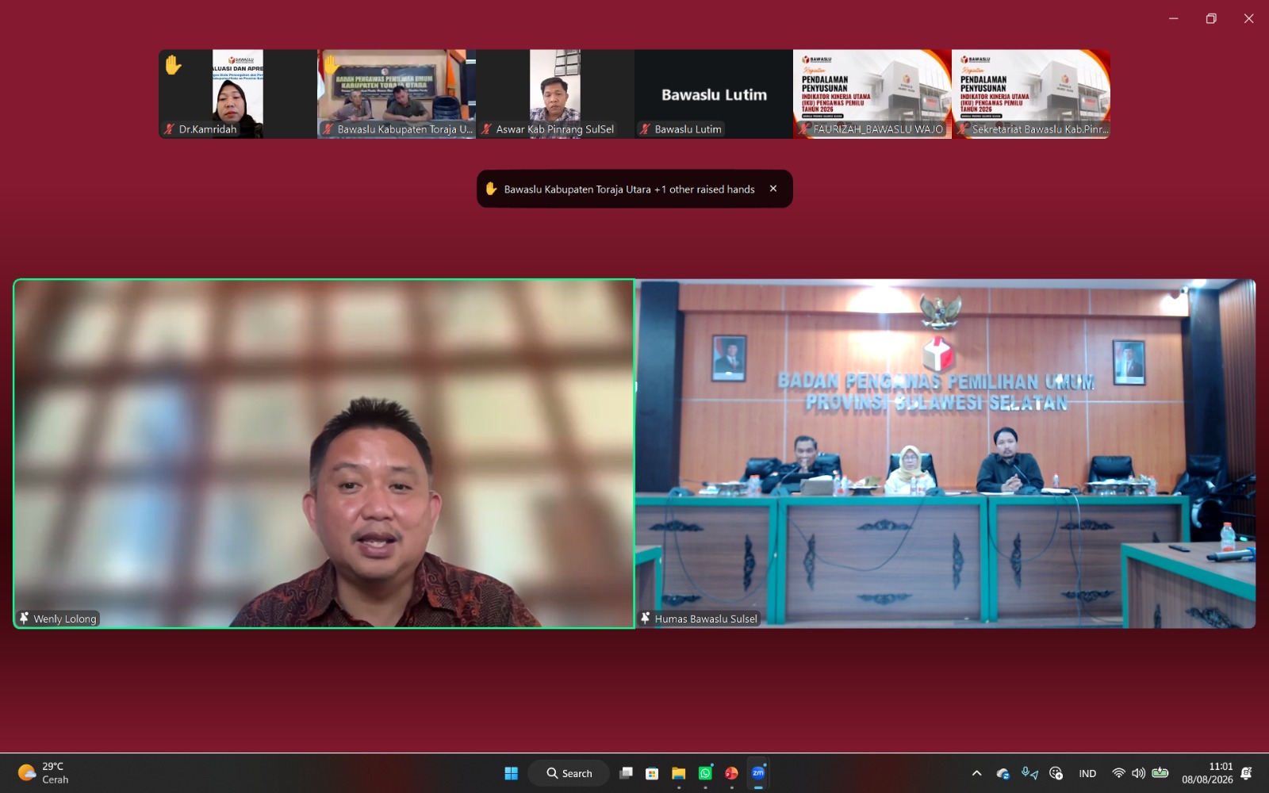1269x793 pixels.
Task: Open the weather widget showing 29°C Cerah
Action: [x=44, y=773]
